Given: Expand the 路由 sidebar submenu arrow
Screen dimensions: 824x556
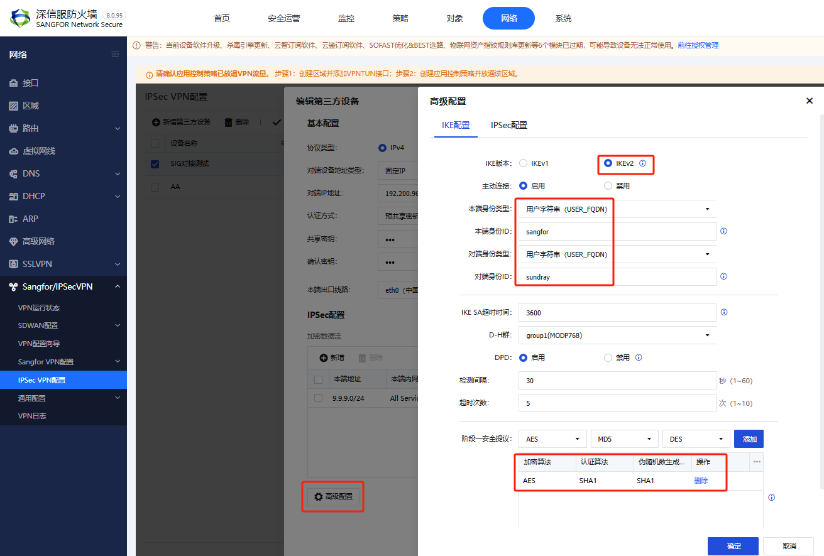Looking at the screenshot, I should [x=118, y=129].
